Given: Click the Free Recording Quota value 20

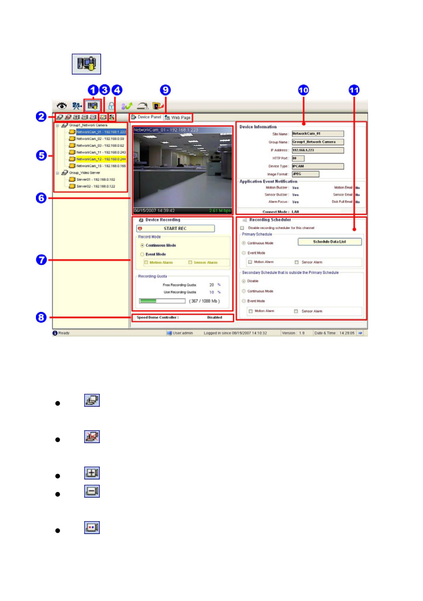Looking at the screenshot, I should tap(211, 285).
